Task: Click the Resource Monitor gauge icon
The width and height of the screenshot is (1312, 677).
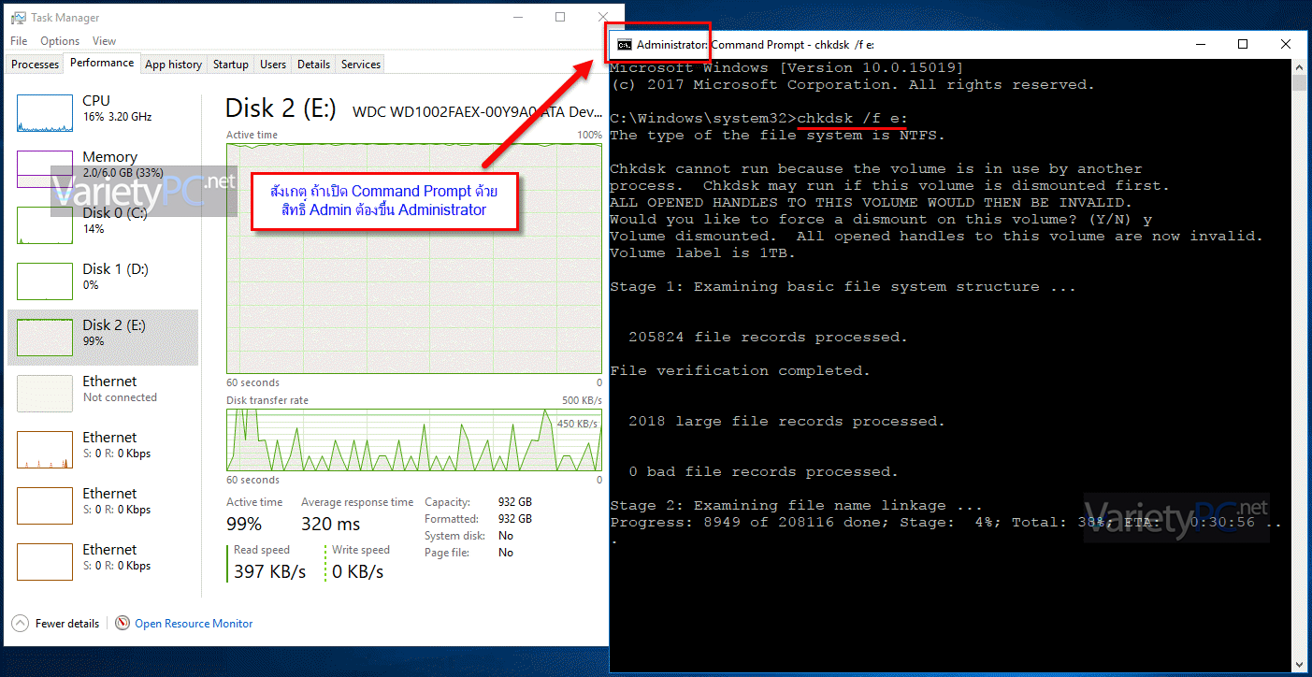Action: 123,623
